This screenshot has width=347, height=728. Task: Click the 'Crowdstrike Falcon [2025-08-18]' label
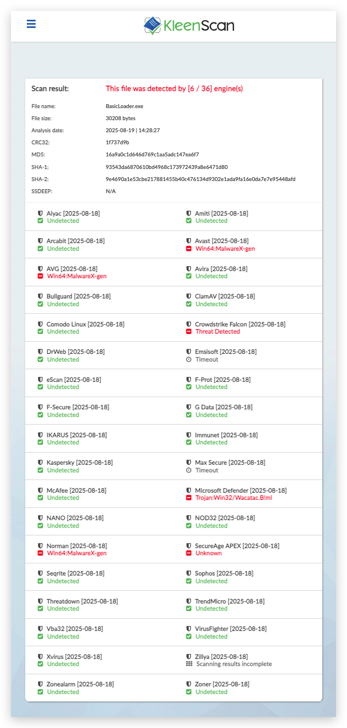[240, 324]
